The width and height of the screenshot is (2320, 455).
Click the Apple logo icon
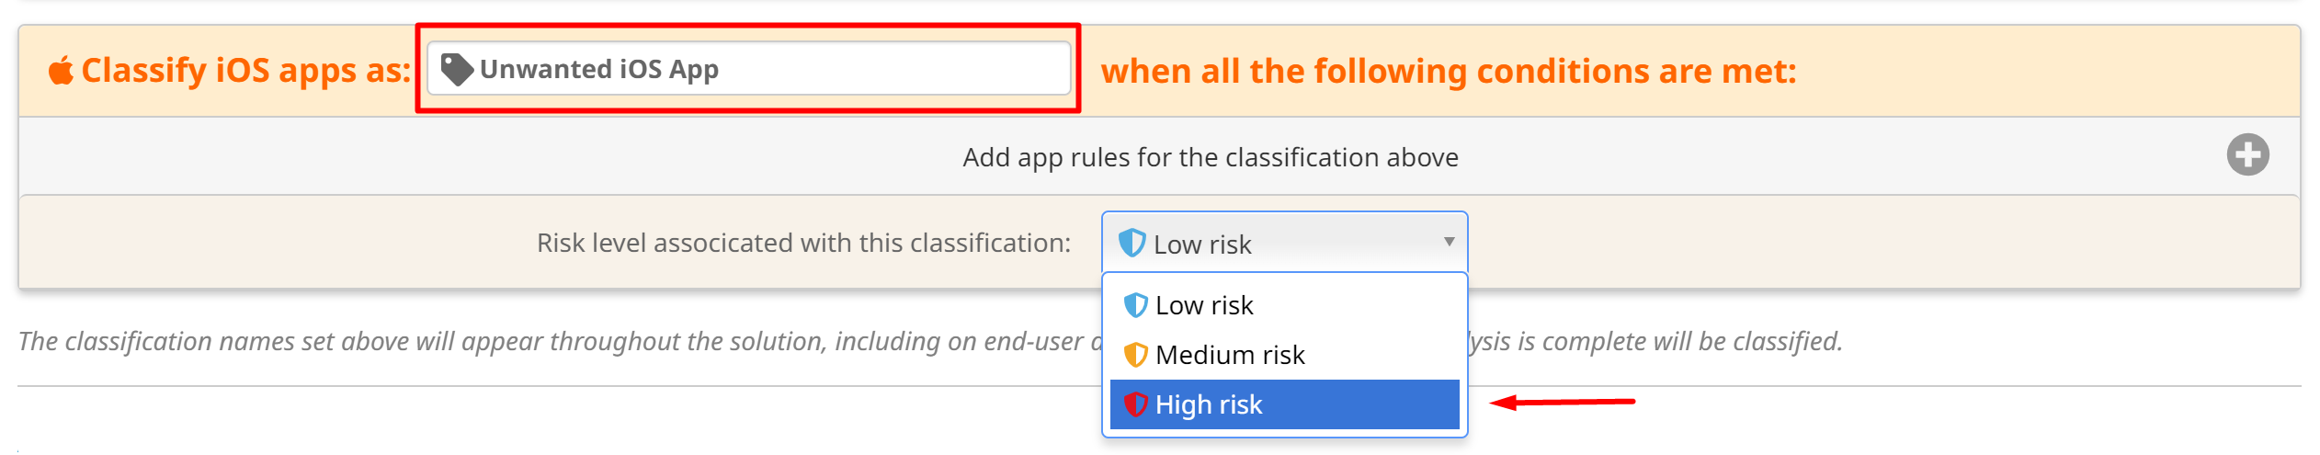61,70
